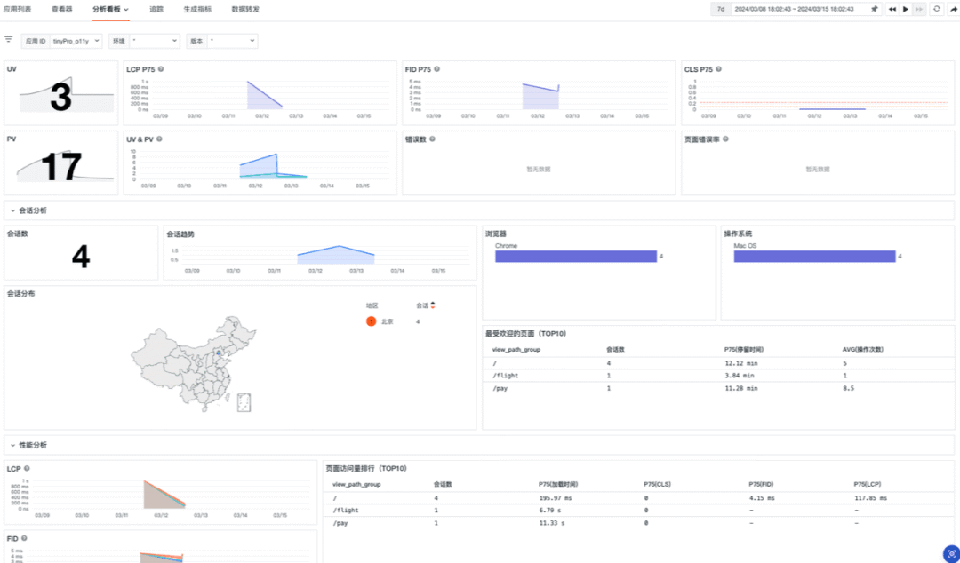Viewport: 960px width, 563px height.
Task: Collapse the 会话分析 section
Action: point(12,210)
